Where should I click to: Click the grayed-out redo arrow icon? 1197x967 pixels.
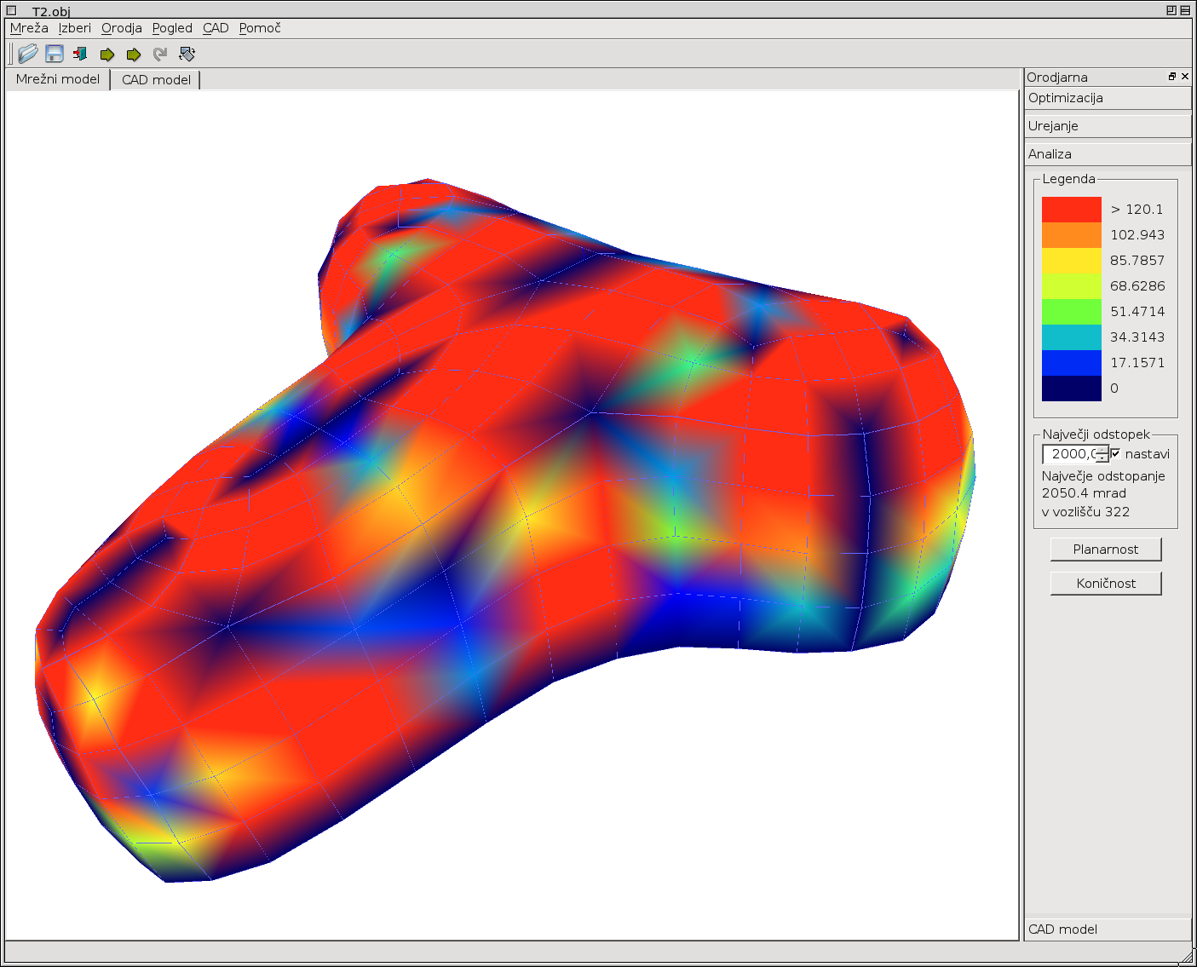(160, 55)
